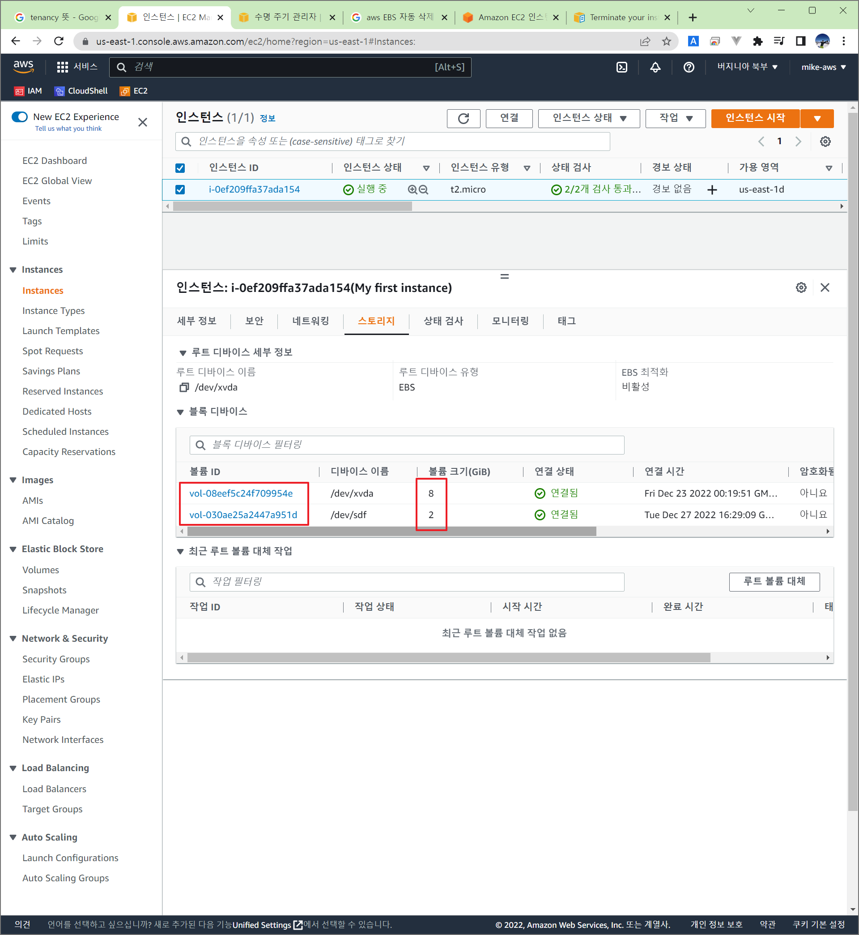Open the Chrome side panel
Viewport: 859px width, 935px height.
800,41
